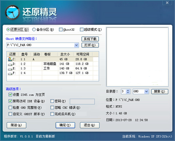Click the 工作 volume label cell
This screenshot has width=175, height=141.
pos(46,68)
